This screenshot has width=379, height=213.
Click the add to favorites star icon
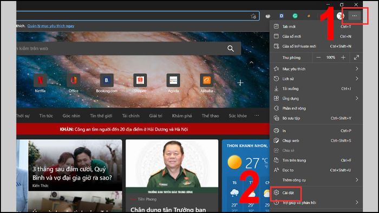253,16
